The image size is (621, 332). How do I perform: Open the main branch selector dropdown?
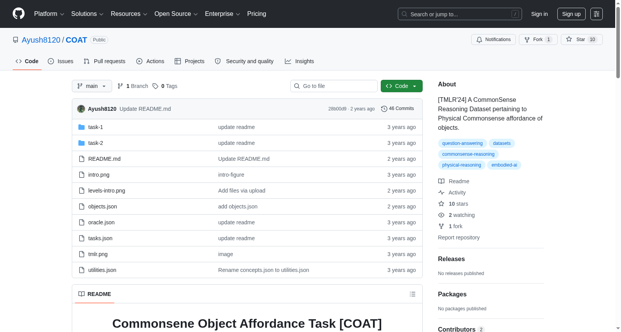[92, 86]
